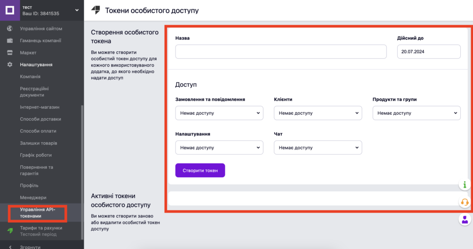This screenshot has height=249, width=473.
Task: Click the logo icon beside the page title
Action: [x=96, y=10]
